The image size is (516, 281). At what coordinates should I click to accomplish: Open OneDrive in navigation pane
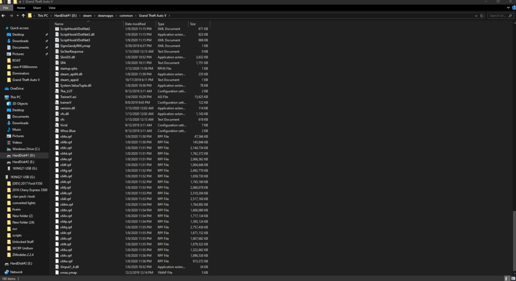pos(17,88)
